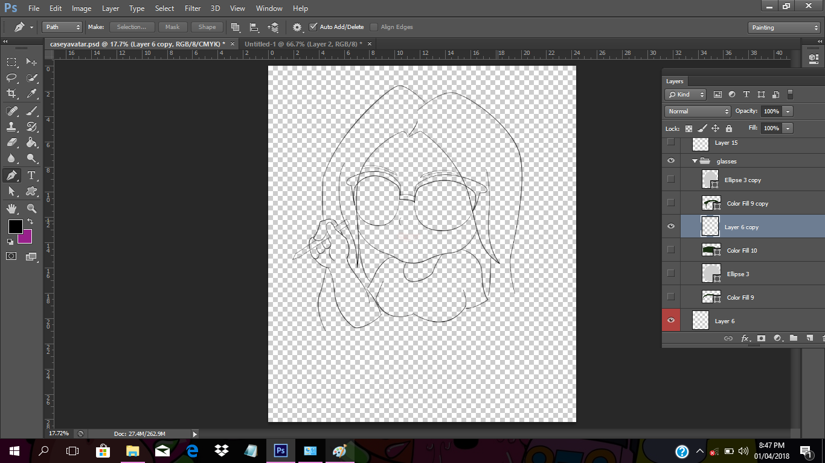The width and height of the screenshot is (825, 463).
Task: Show the Ellipse 3 copy layer
Action: click(670, 179)
